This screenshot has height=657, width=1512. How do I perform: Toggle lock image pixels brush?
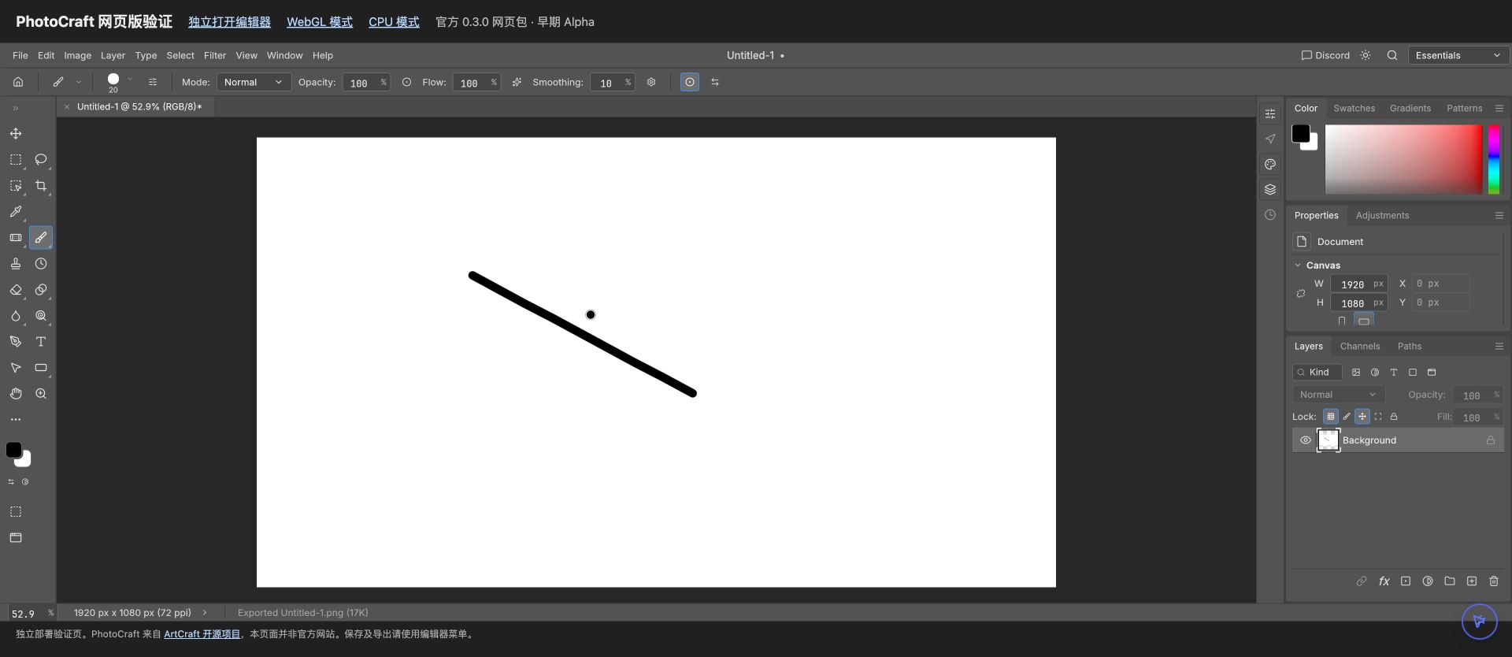pos(1347,417)
